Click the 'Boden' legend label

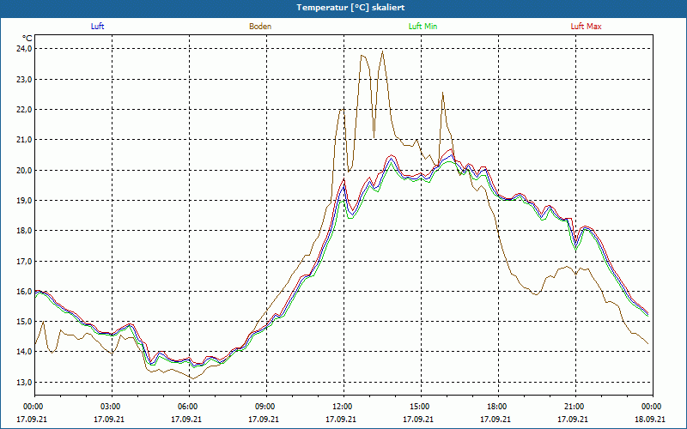pyautogui.click(x=260, y=27)
